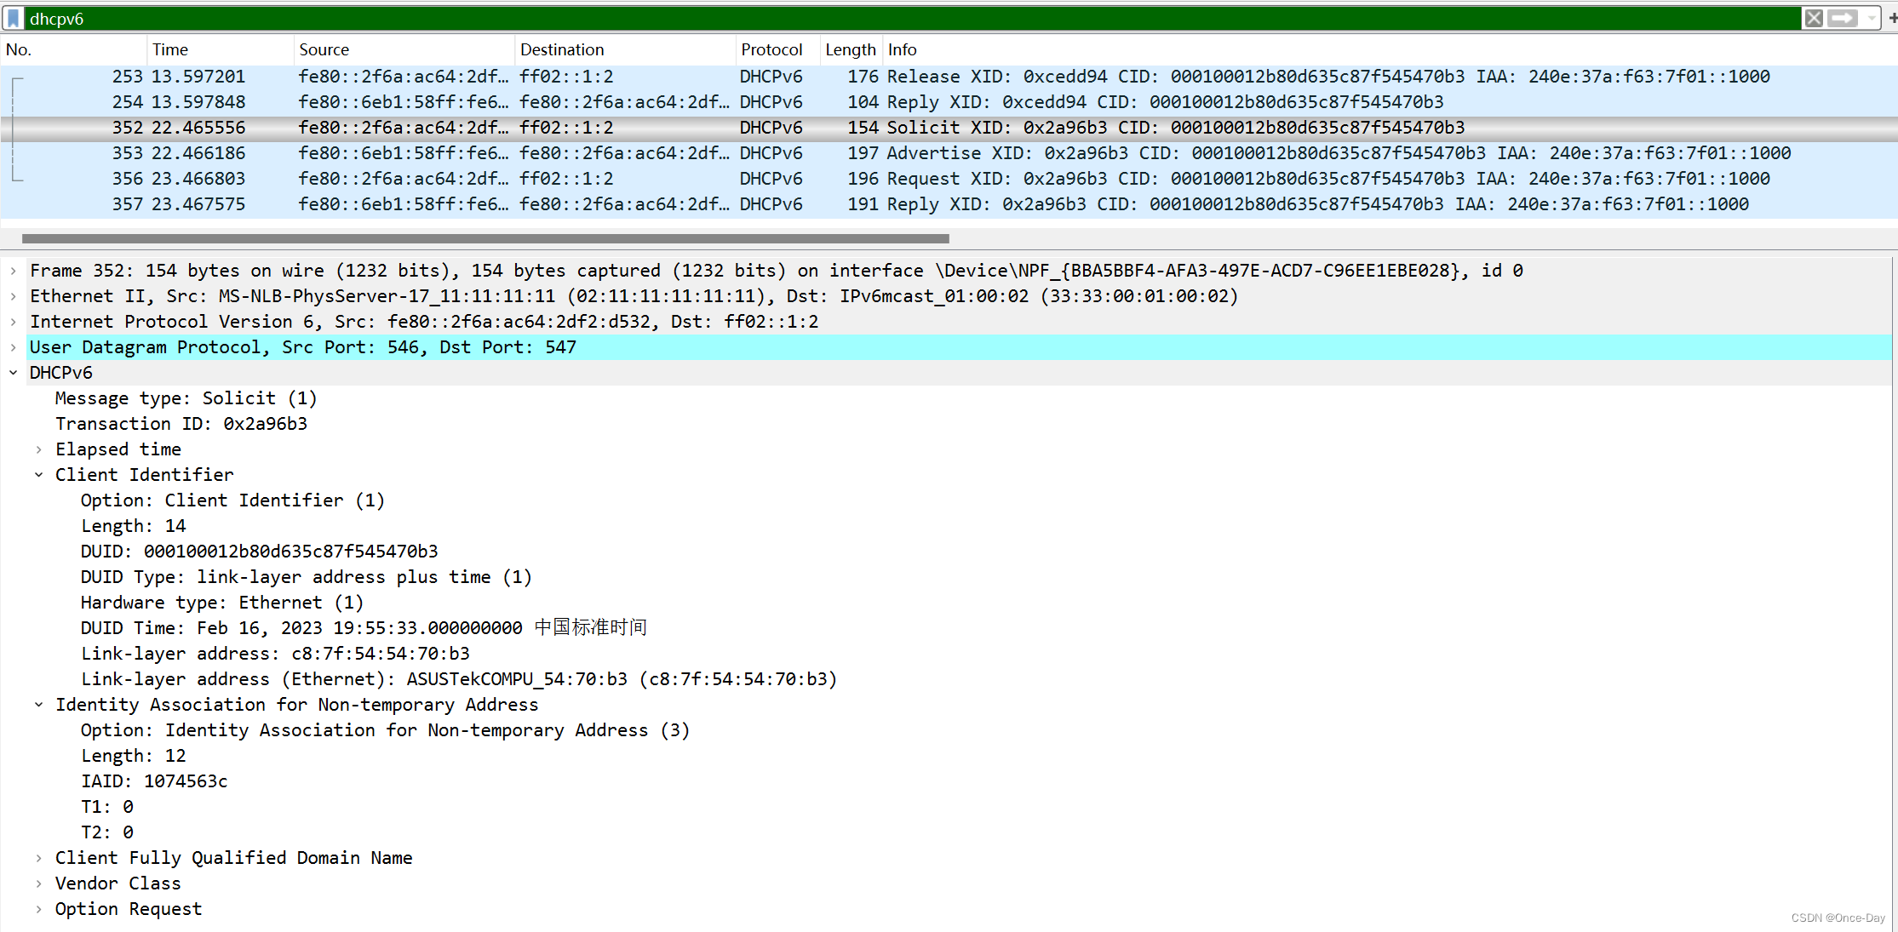Select the Length: 14 field
Screen dimensions: 1898x932
[x=134, y=526]
